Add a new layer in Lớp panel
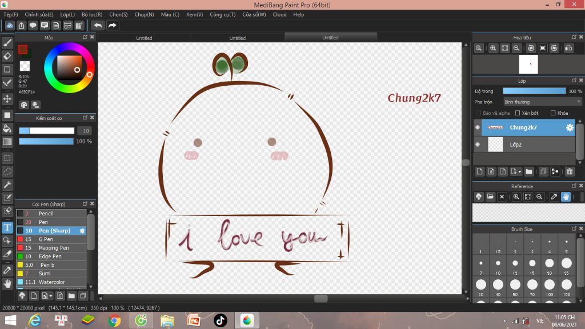This screenshot has height=329, width=585. [479, 171]
